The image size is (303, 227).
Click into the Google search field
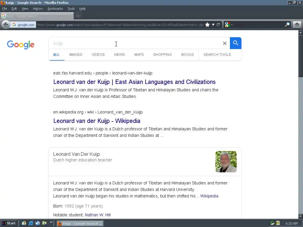click(x=135, y=43)
